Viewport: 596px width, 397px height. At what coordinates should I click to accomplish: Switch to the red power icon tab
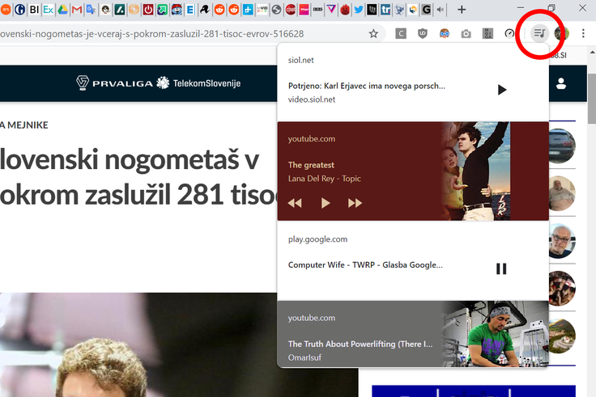pos(148,10)
